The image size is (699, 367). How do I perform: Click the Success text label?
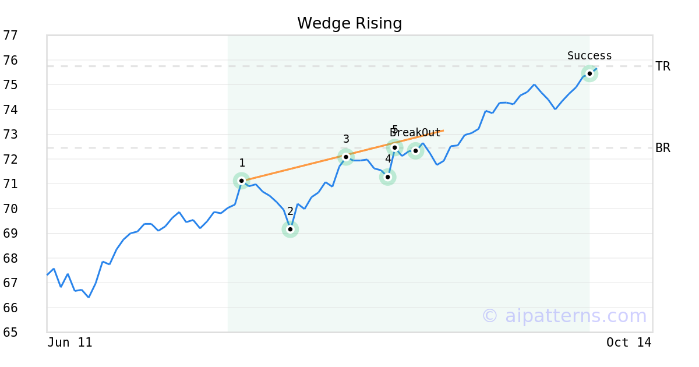(589, 56)
